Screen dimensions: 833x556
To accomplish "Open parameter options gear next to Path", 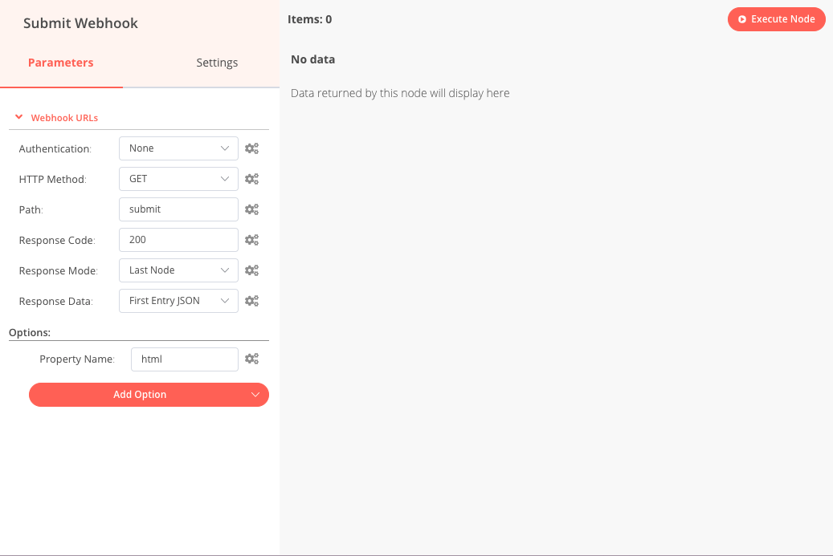I will (251, 209).
